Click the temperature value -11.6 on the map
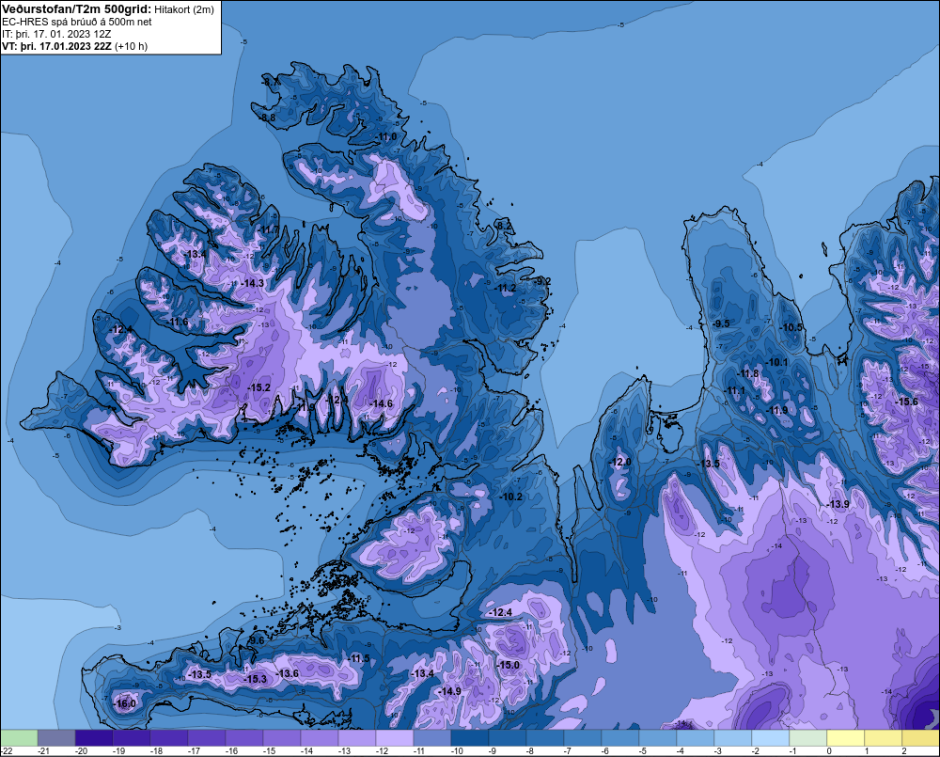 tap(178, 323)
